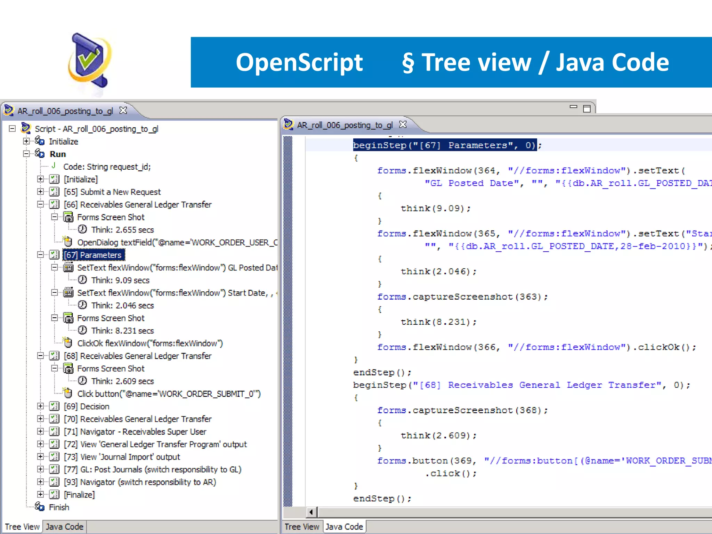The height and width of the screenshot is (534, 712).
Task: Collapse the [67] Parameters step
Action: pyautogui.click(x=41, y=255)
